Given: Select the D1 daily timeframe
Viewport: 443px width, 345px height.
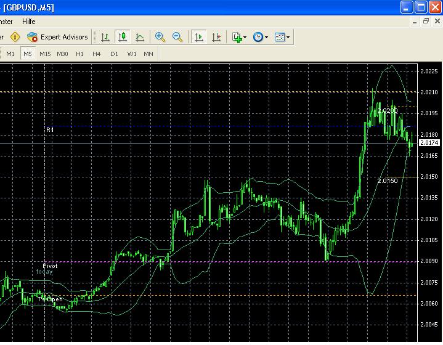Looking at the screenshot, I should tap(114, 54).
